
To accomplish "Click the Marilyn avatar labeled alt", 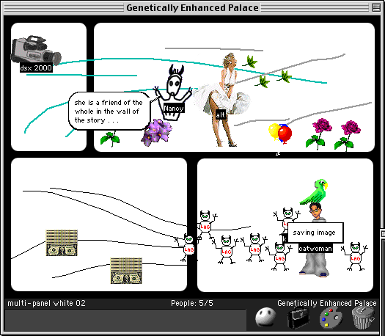I will [224, 100].
